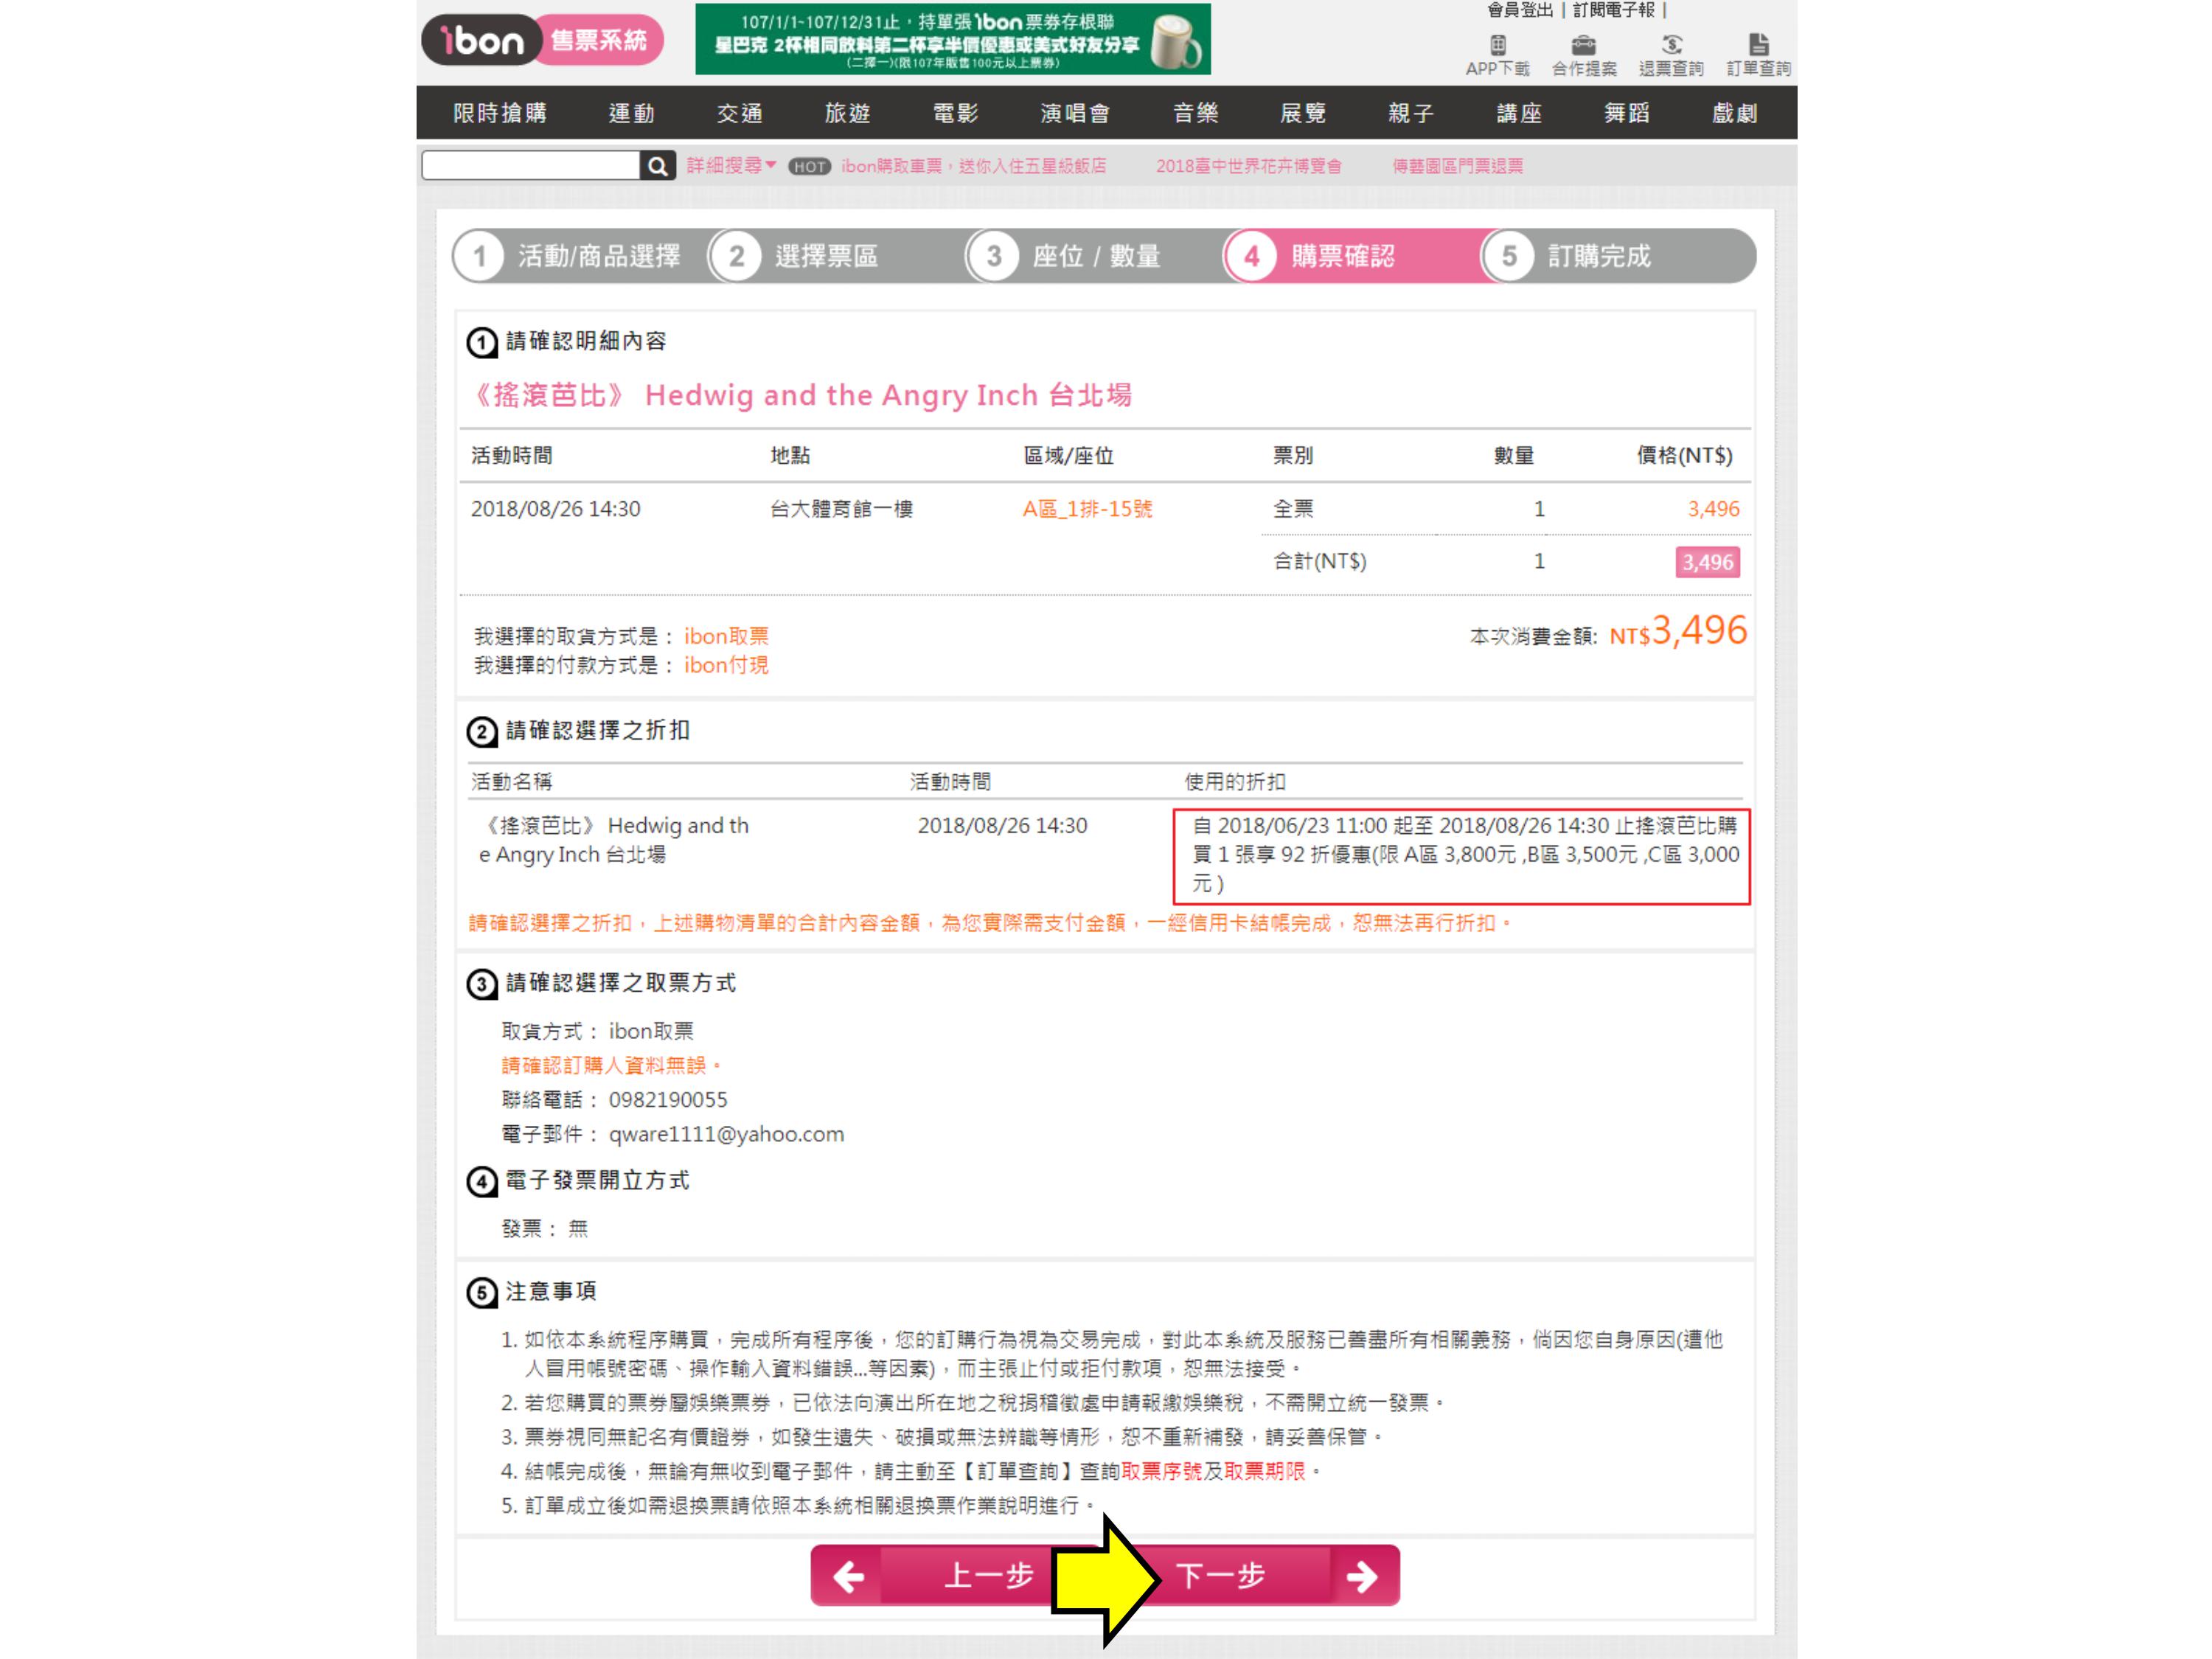Open the 合作提案 briefcase icon

[x=1584, y=45]
